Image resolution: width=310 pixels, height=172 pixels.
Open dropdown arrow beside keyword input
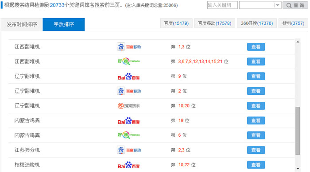click(x=278, y=5)
